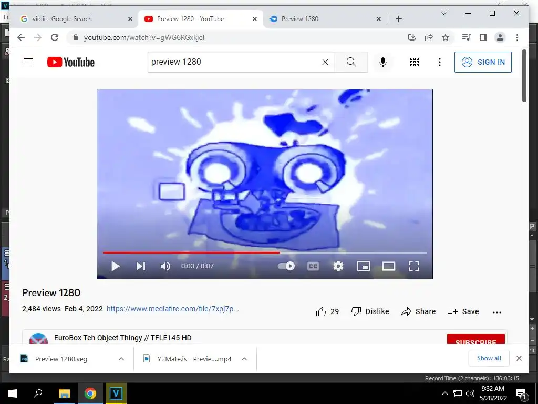
Task: Dislike the Preview 1280 video
Action: (x=370, y=311)
